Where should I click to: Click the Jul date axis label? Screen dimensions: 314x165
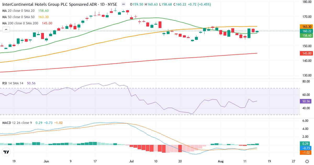(x=131, y=161)
